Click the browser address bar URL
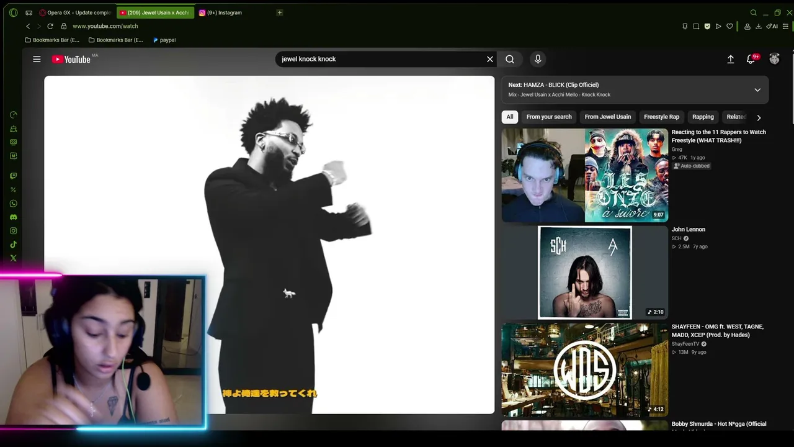The width and height of the screenshot is (794, 447). pyautogui.click(x=105, y=26)
